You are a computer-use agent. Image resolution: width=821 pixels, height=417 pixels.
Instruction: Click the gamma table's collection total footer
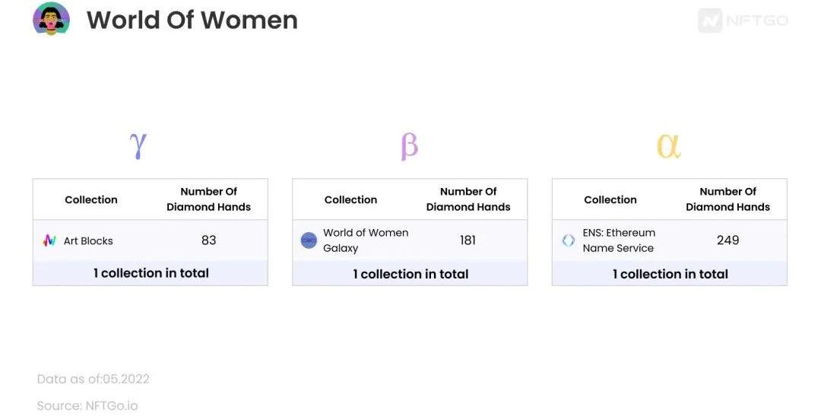(151, 273)
